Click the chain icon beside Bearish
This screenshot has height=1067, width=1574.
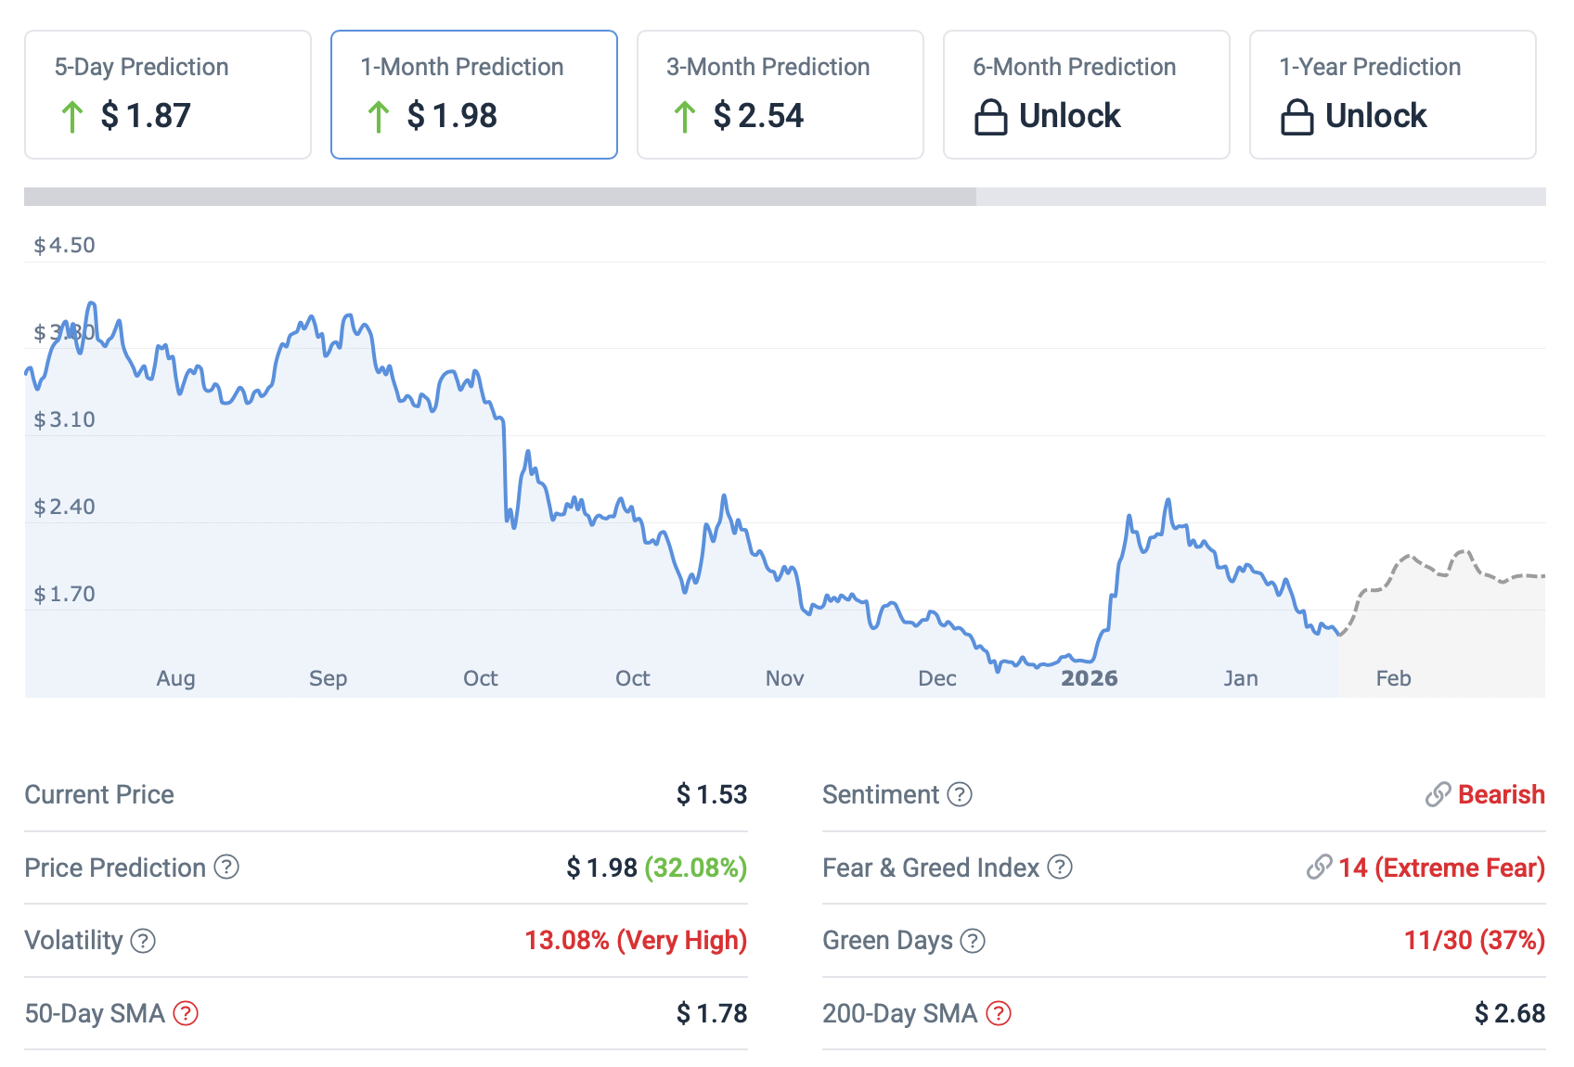[x=1438, y=794]
